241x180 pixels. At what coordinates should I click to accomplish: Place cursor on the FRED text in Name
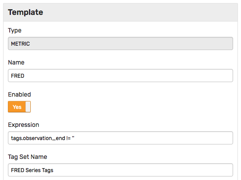18,76
